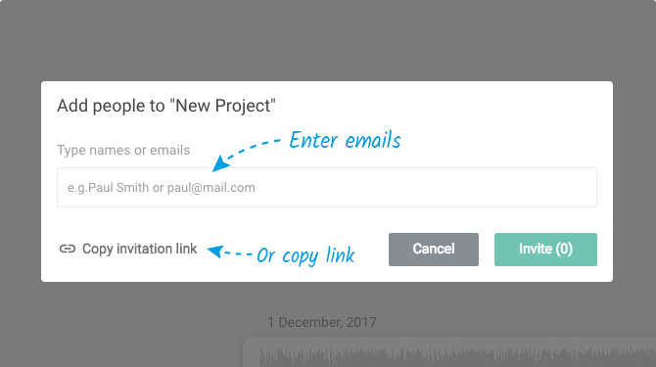Click the chain-link icon beside Copy invitation link

click(x=68, y=249)
